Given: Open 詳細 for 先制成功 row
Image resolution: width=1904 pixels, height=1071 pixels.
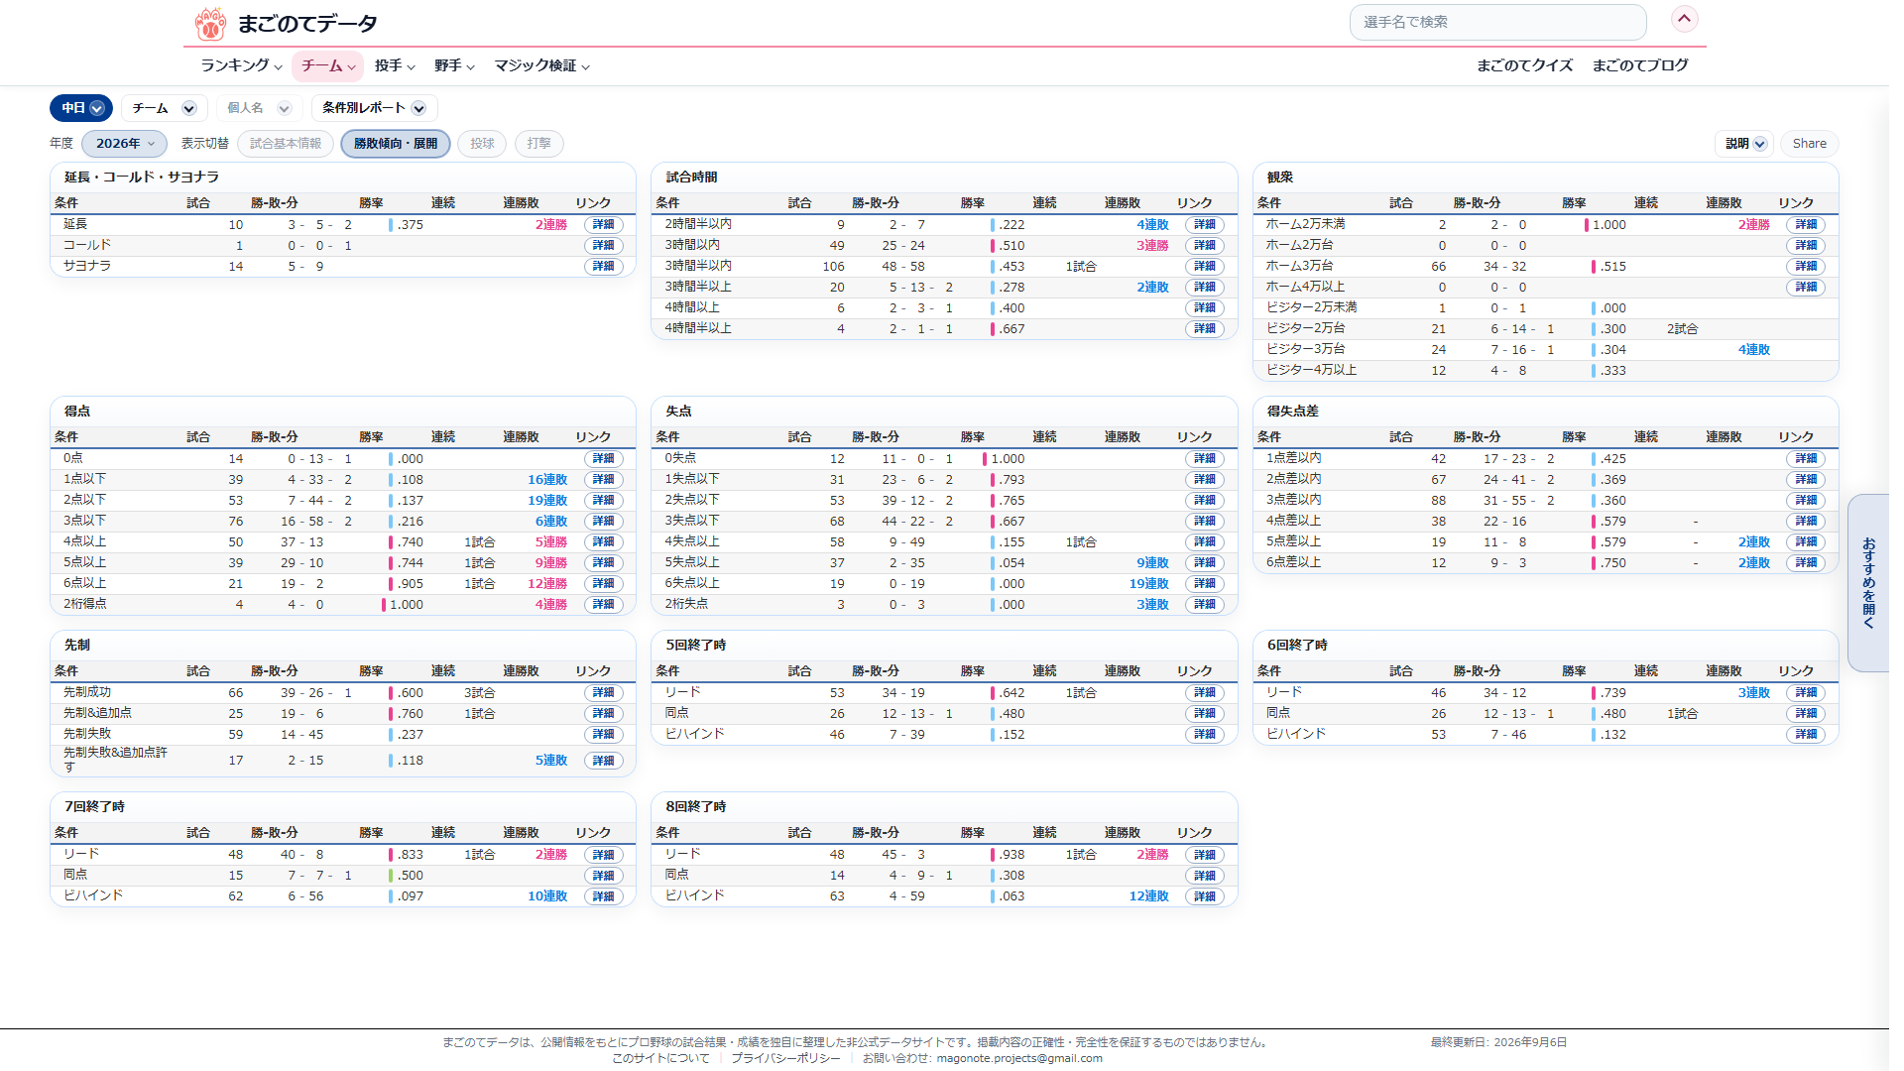Looking at the screenshot, I should [x=603, y=693].
